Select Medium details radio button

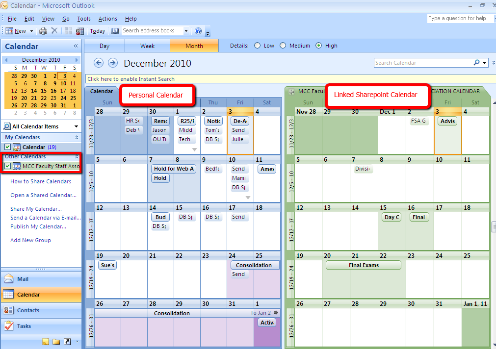coord(283,46)
